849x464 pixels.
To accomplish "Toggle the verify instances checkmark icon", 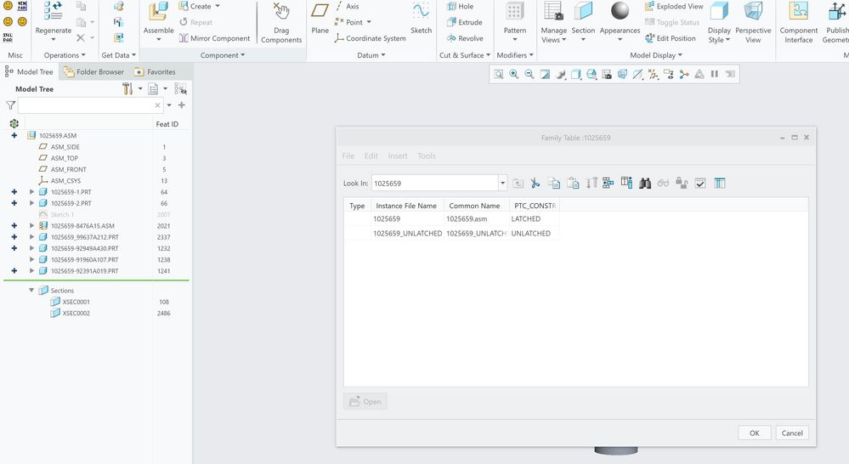I will coord(700,183).
